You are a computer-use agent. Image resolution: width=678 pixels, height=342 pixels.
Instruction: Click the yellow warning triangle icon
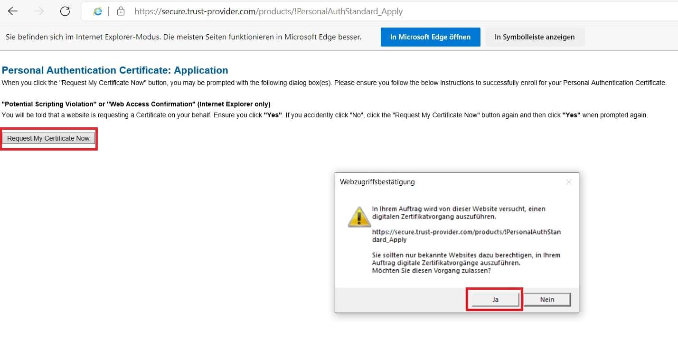pos(359,216)
